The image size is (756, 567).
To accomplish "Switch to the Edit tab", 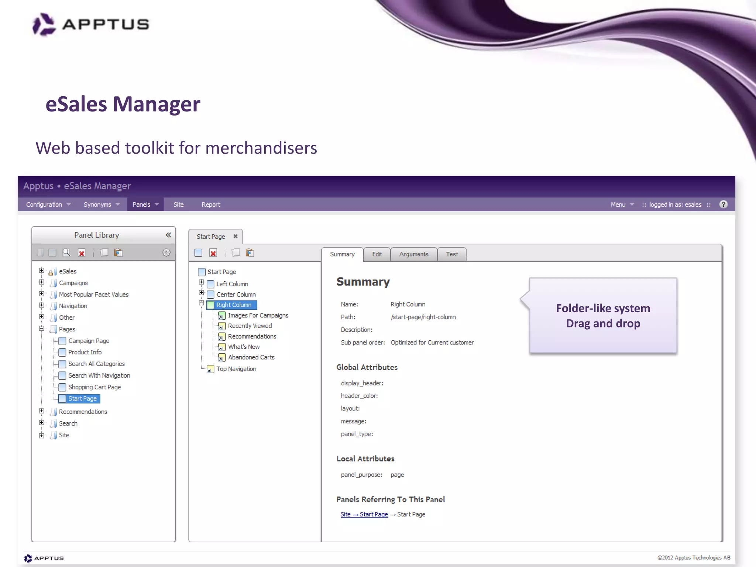I will pyautogui.click(x=377, y=254).
